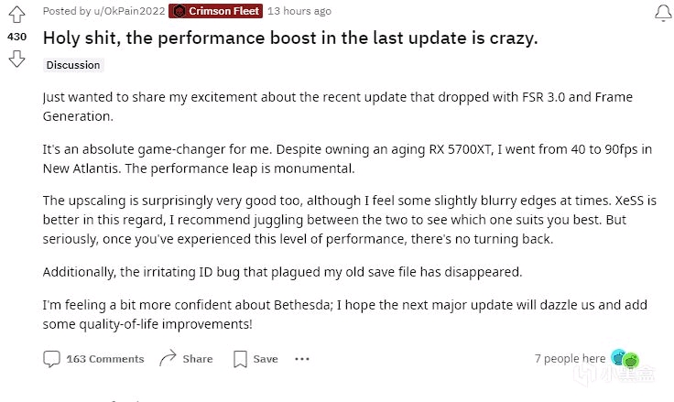Click the Save text label
This screenshot has width=674, height=402.
click(x=266, y=359)
